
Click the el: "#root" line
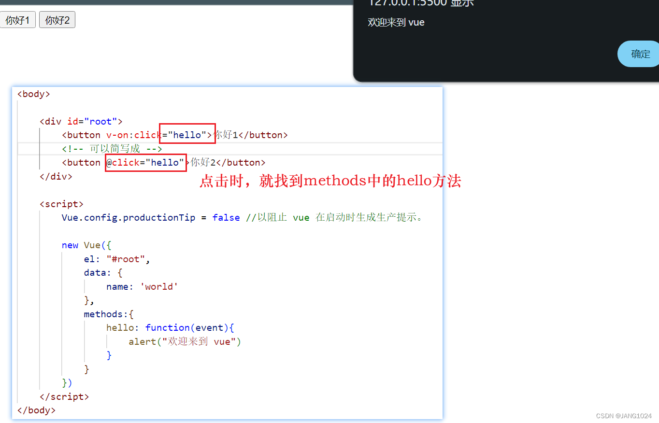pyautogui.click(x=117, y=259)
